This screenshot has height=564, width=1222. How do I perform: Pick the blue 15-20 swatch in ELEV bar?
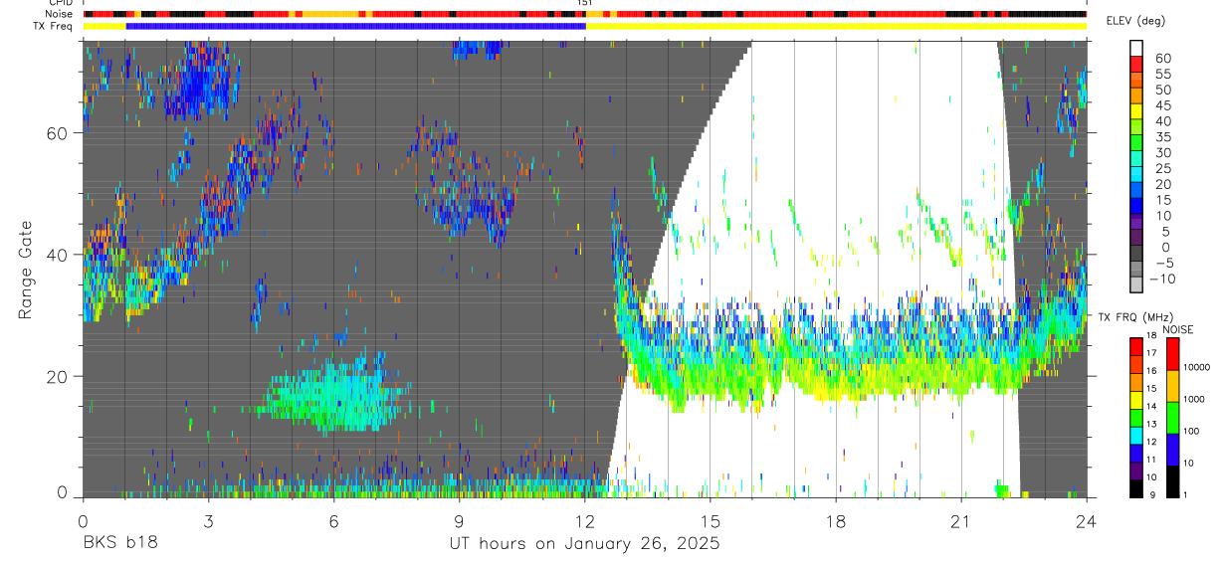coord(1136,191)
